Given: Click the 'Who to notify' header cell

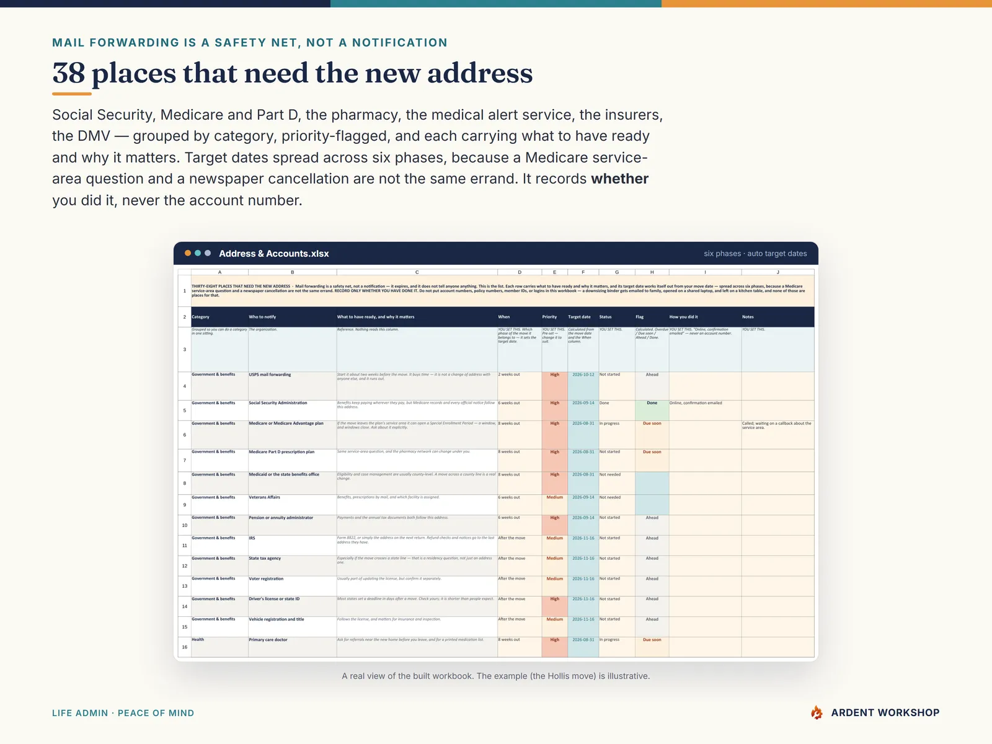Looking at the screenshot, I should click(293, 317).
